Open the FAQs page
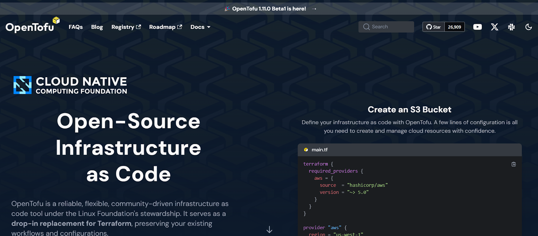The image size is (538, 236). [76, 27]
